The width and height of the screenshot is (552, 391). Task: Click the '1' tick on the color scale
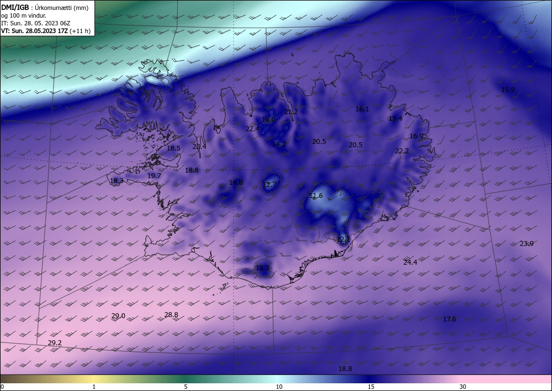pyautogui.click(x=94, y=387)
